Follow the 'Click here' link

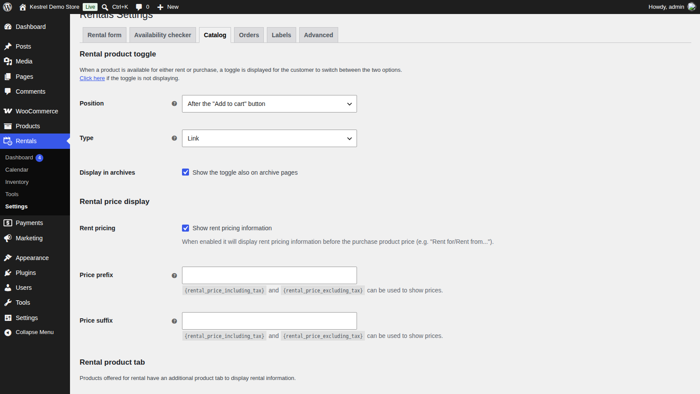(x=92, y=78)
